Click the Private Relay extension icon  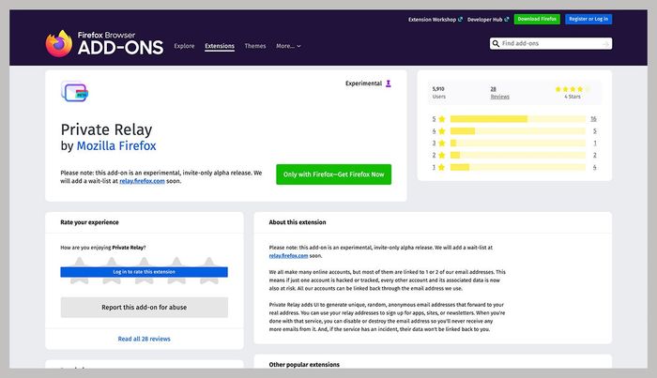point(75,92)
